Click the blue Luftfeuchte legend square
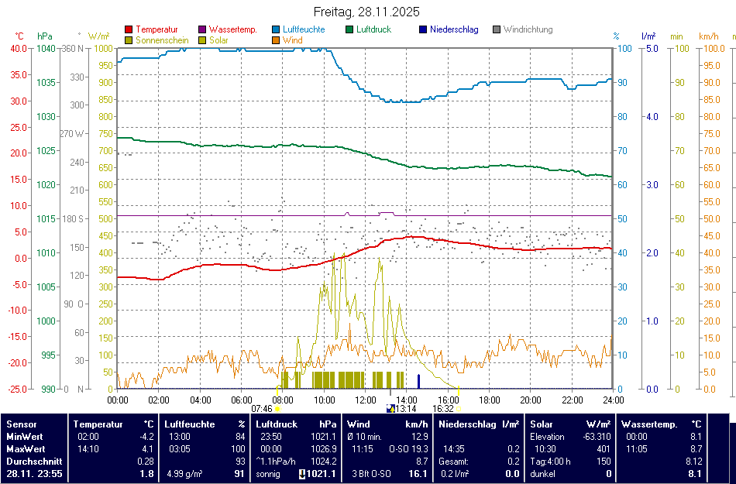 click(x=277, y=30)
